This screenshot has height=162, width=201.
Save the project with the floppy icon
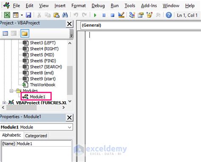click(x=28, y=15)
